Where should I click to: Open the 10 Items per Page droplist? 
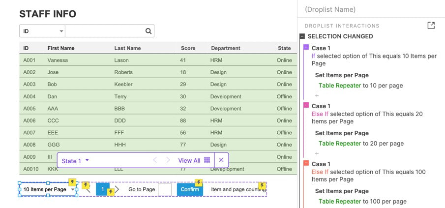pos(48,189)
